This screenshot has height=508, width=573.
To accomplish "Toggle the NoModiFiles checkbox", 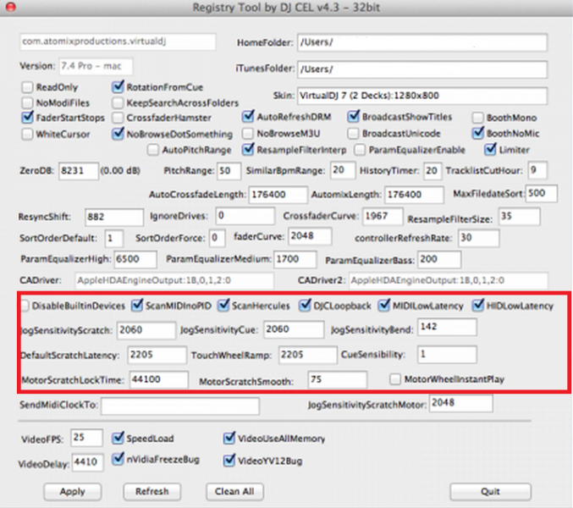I will (27, 102).
